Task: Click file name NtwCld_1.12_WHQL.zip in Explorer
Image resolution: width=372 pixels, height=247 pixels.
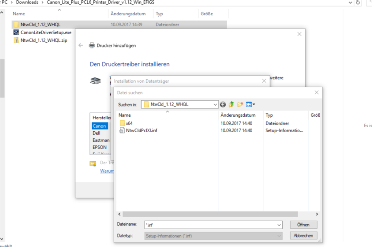Action: tap(44, 40)
